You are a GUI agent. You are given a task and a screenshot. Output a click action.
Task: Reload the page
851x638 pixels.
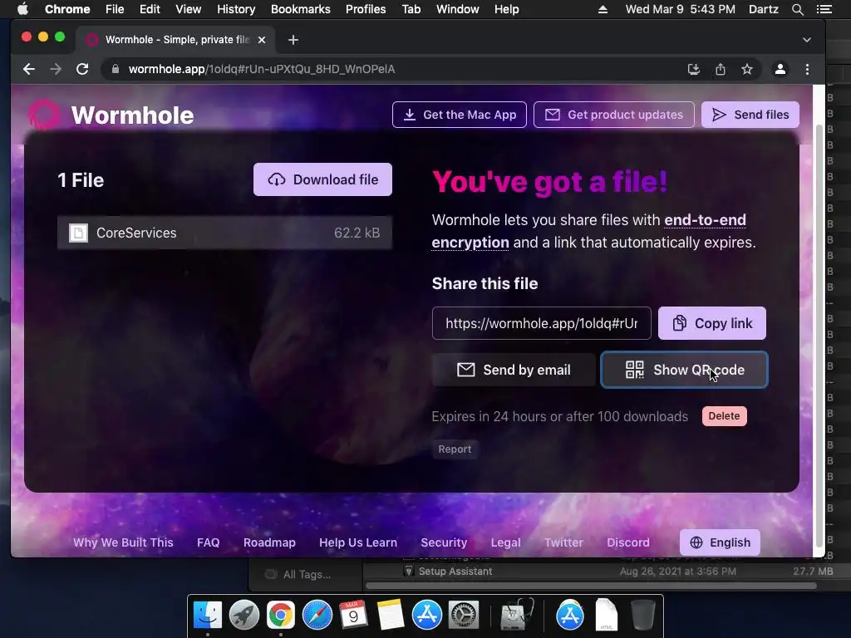coord(82,69)
